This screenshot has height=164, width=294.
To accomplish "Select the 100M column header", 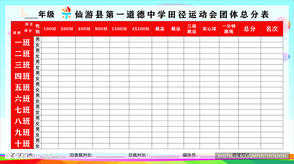I will coord(50,29).
